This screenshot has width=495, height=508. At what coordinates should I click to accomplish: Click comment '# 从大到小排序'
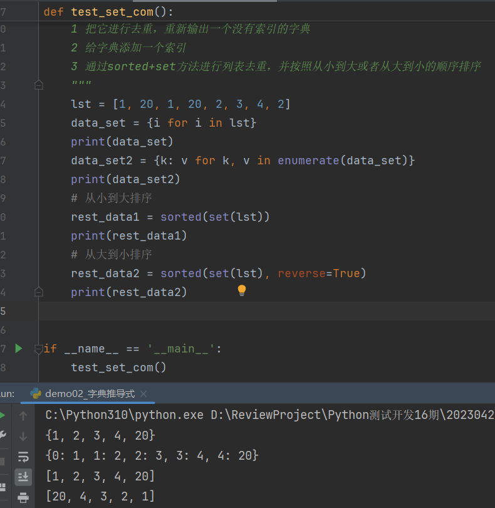pyautogui.click(x=112, y=255)
